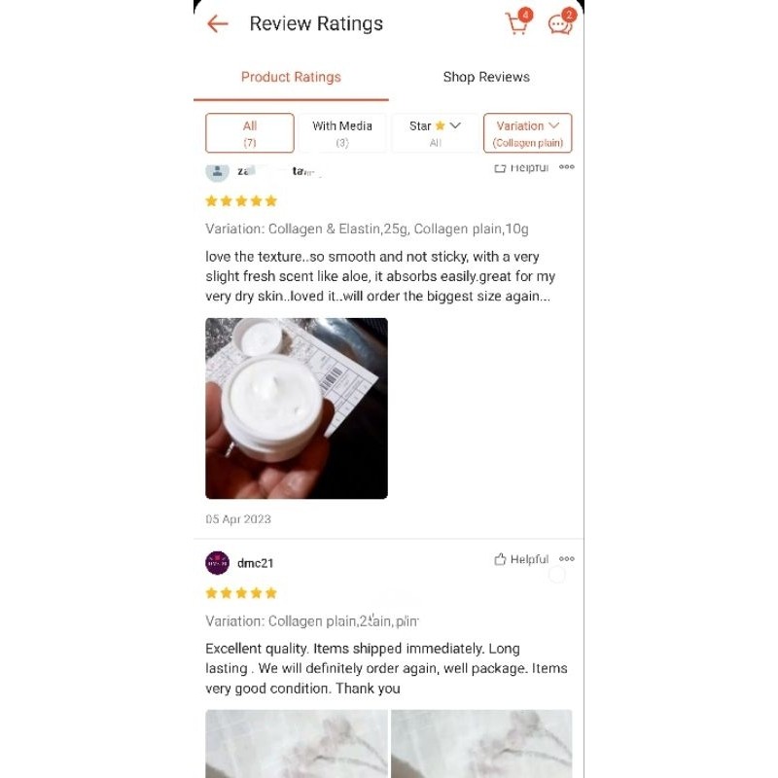Mark dmc21's review as Helpful

(x=521, y=559)
